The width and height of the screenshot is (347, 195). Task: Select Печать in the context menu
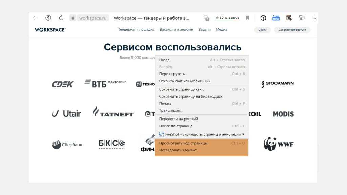(x=202, y=104)
